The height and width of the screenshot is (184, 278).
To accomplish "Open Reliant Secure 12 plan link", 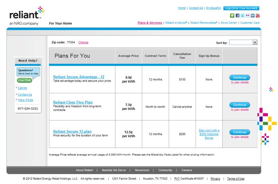I will 72,131.
